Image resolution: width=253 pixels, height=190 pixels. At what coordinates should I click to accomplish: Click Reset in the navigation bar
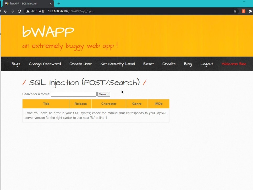click(148, 64)
